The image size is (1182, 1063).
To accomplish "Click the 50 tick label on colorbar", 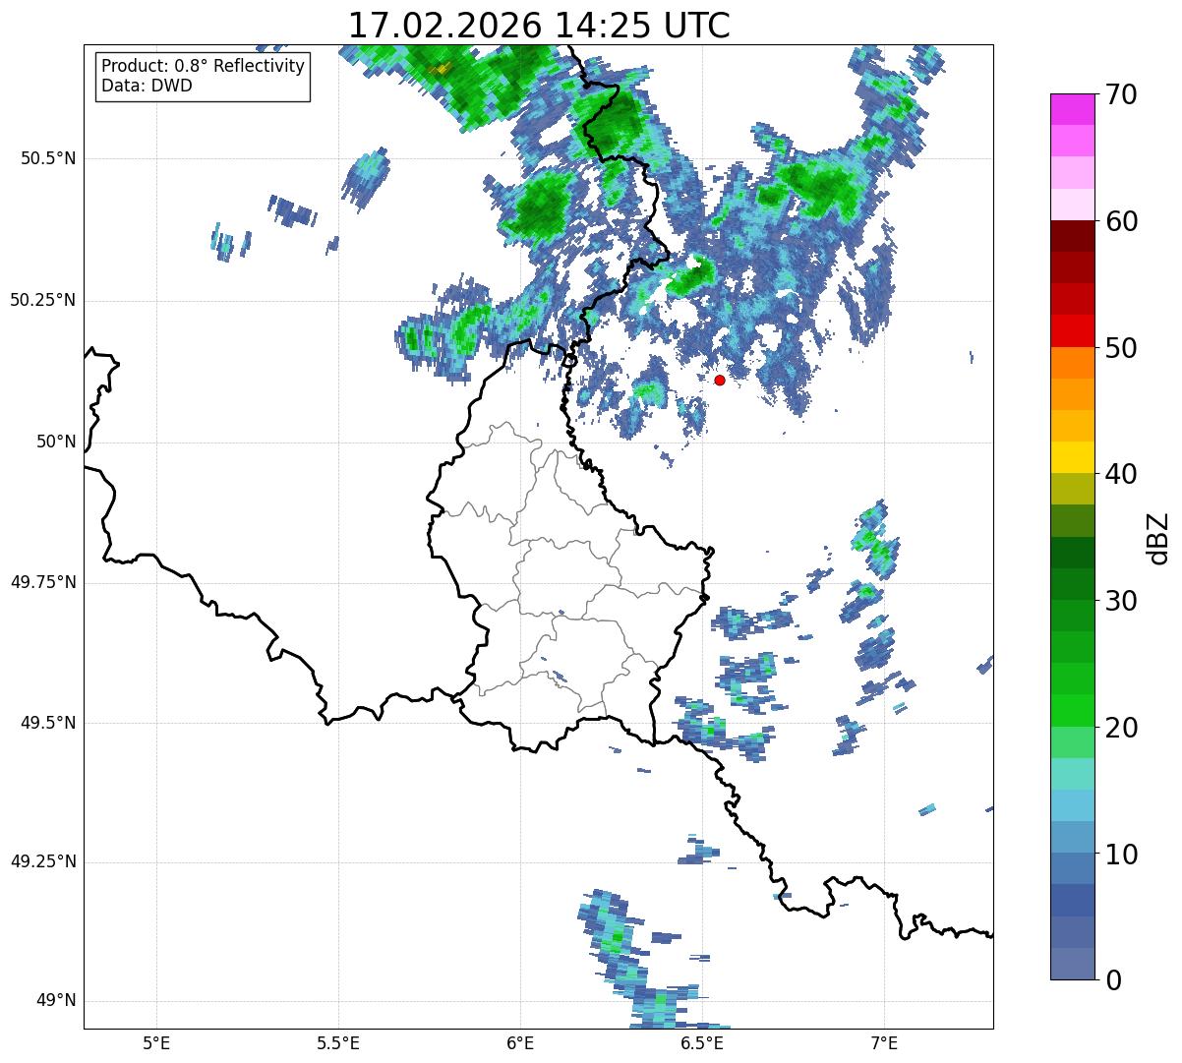I will coord(1121,348).
